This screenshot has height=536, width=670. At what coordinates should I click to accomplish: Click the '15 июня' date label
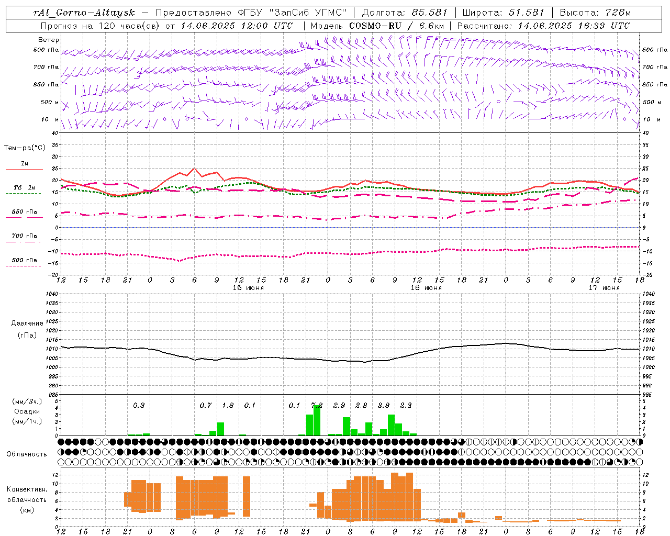point(248,288)
